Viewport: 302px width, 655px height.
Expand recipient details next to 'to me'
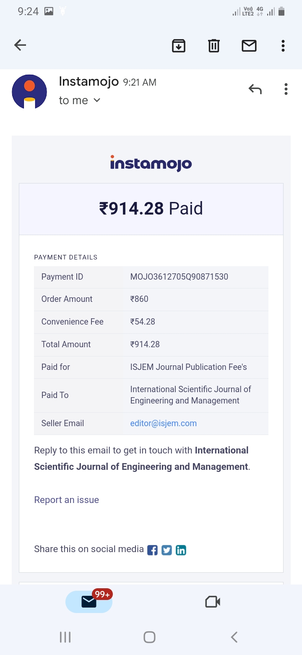97,100
